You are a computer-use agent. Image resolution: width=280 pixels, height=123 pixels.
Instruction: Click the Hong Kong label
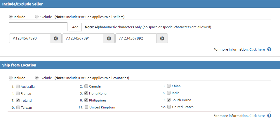click(x=98, y=94)
